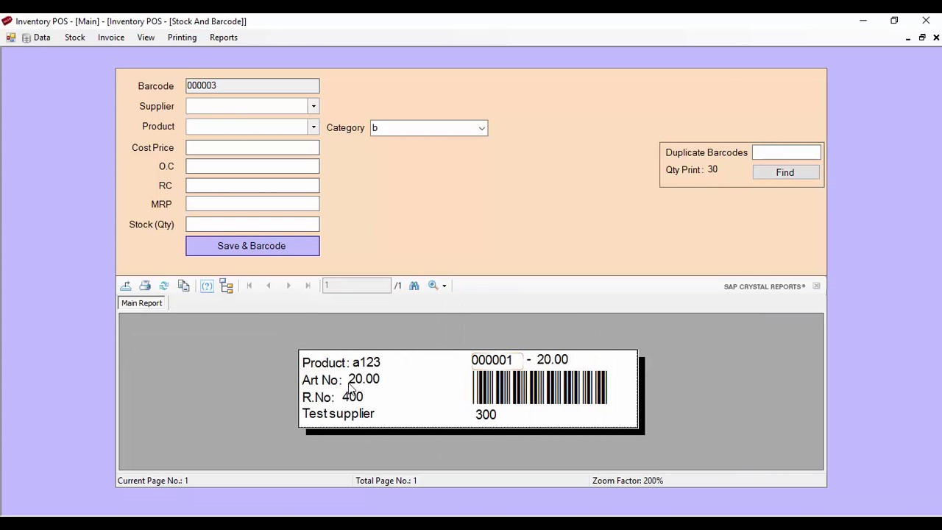Open the Stock menu

click(75, 38)
